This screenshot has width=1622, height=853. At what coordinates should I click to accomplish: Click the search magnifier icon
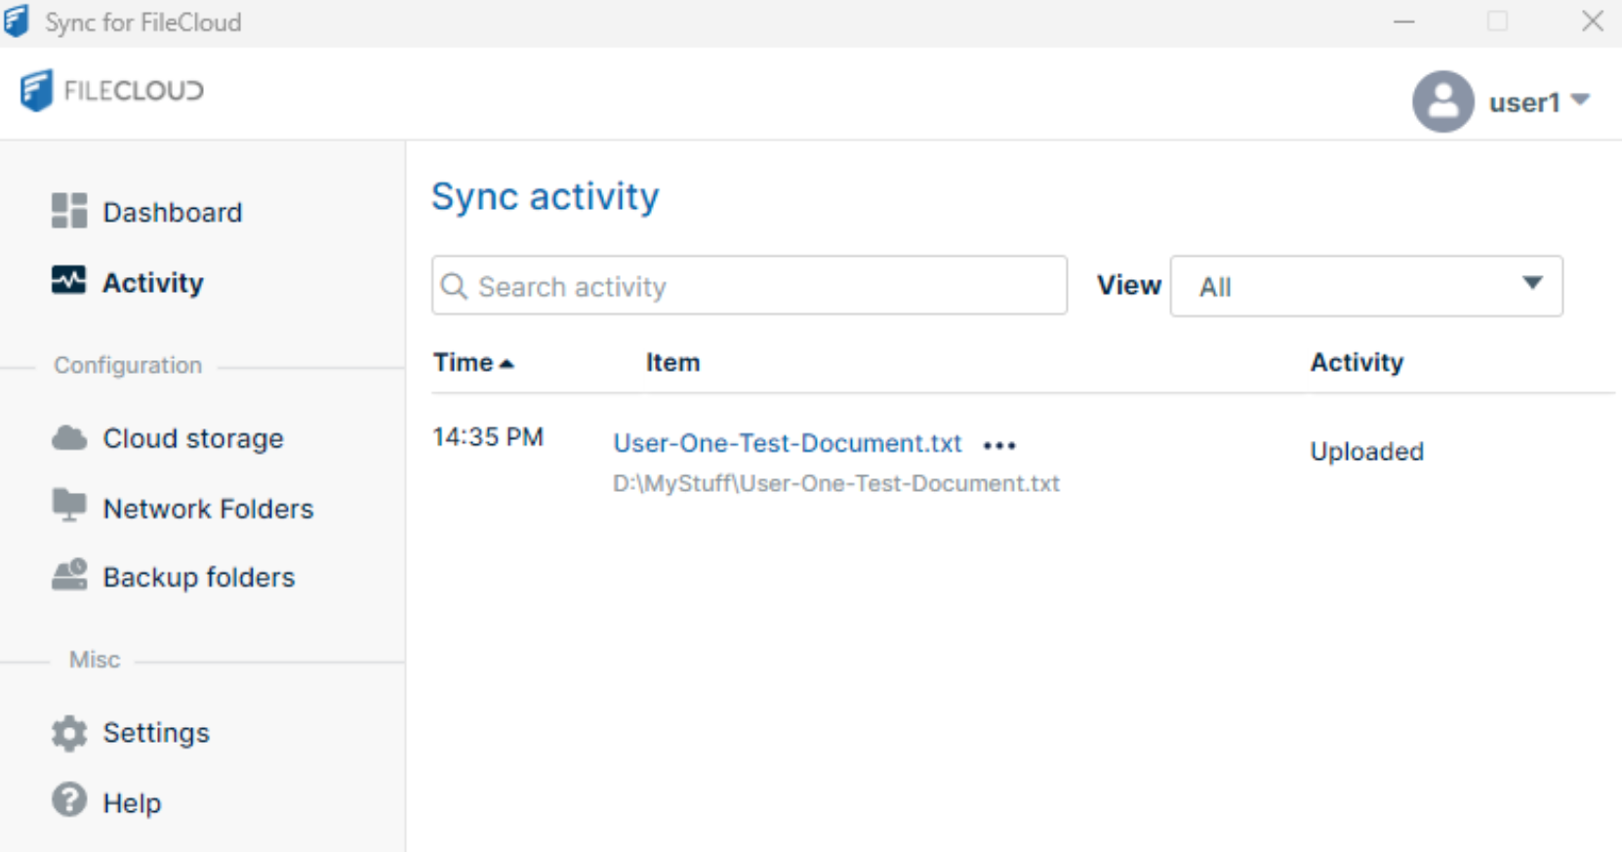click(x=455, y=286)
